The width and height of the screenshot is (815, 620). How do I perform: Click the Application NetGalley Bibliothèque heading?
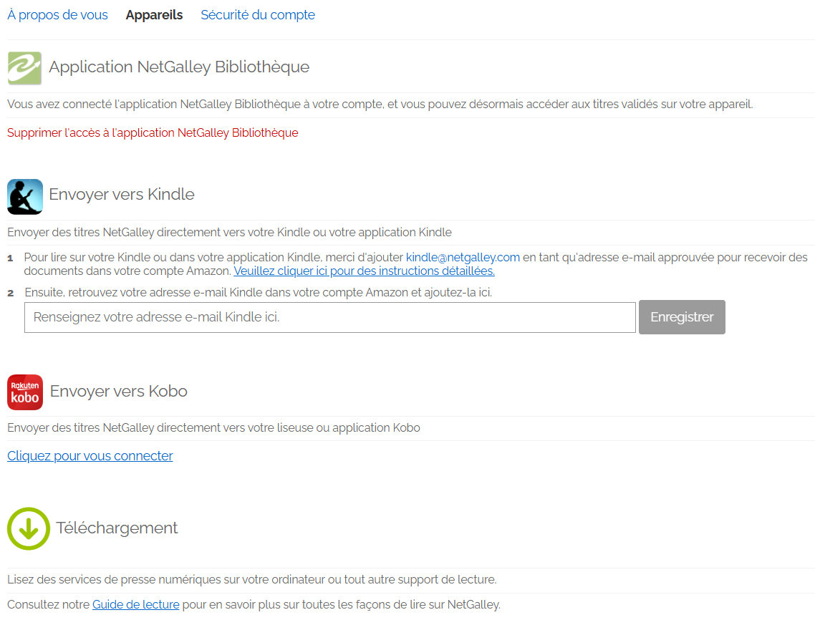coord(179,67)
